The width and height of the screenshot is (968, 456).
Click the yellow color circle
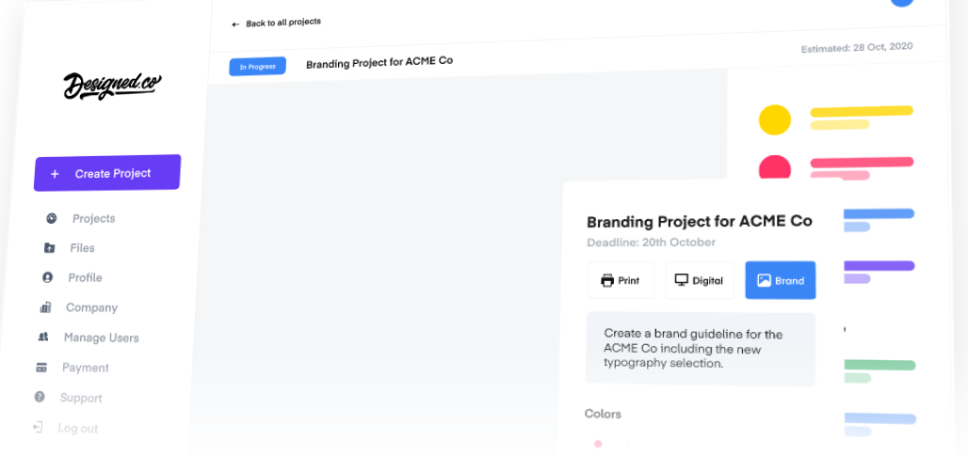click(x=774, y=119)
